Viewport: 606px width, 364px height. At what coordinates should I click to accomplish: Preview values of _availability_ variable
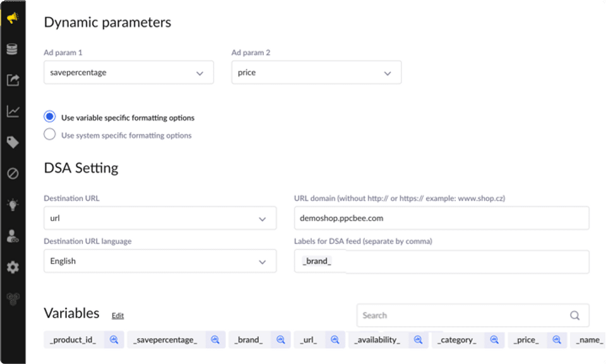pos(418,339)
